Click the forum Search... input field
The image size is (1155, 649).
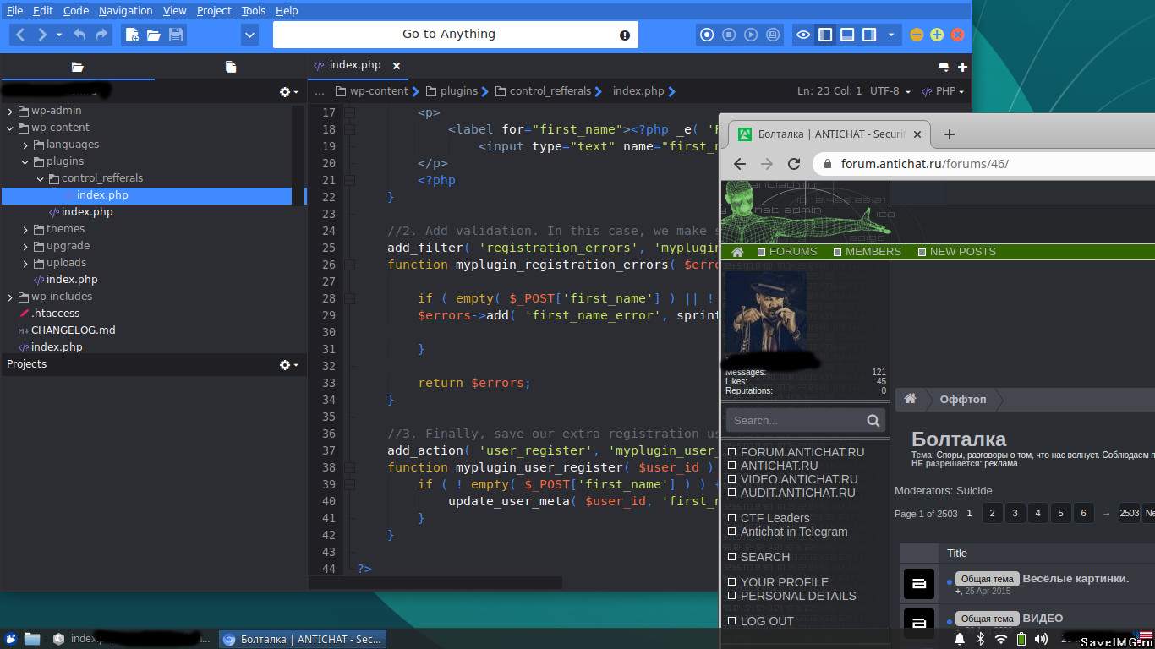click(x=795, y=421)
